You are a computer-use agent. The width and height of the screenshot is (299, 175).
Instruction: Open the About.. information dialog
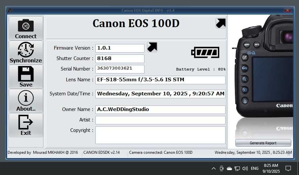tap(26, 101)
